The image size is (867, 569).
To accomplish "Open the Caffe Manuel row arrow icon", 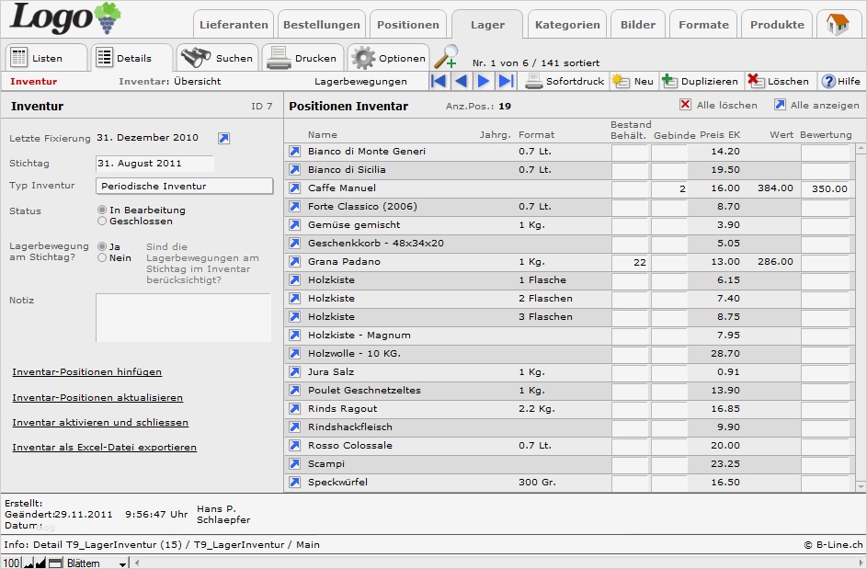I will 295,188.
